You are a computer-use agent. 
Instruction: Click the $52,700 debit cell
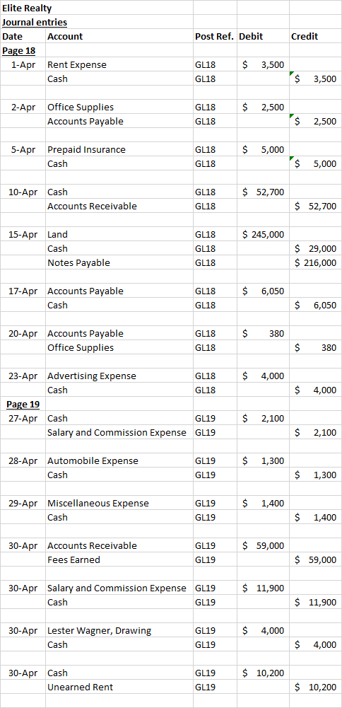[263, 192]
